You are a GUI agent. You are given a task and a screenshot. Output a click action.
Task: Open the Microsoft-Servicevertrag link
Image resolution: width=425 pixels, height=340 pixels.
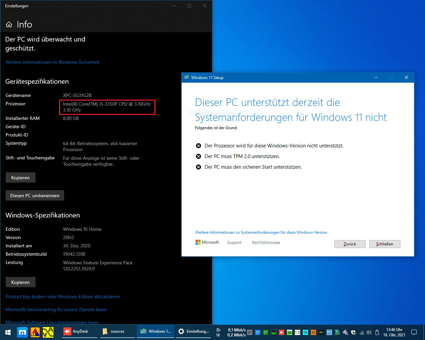point(56,309)
